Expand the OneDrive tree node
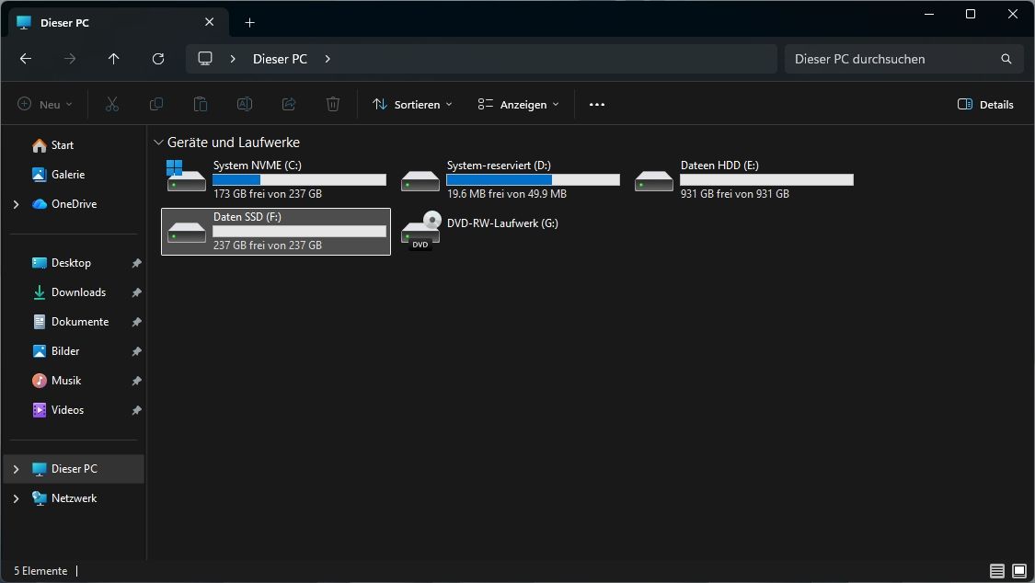Image resolution: width=1035 pixels, height=583 pixels. point(16,204)
